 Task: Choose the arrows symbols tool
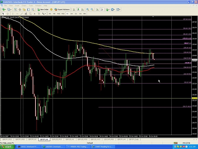click(43, 14)
